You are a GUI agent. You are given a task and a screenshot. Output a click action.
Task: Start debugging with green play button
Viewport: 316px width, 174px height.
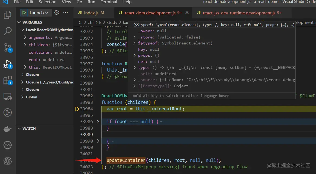[x=24, y=13]
